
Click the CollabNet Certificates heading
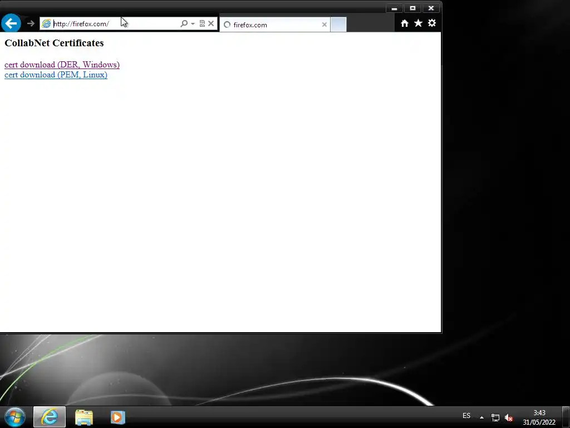54,43
